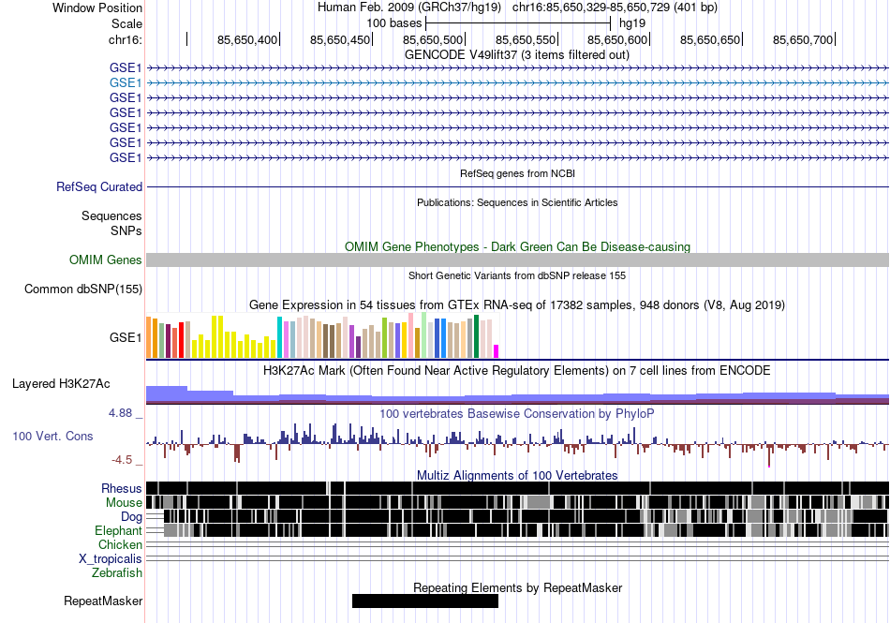This screenshot has width=890, height=623.
Task: Click the black RepeatMasker repeat element
Action: pyautogui.click(x=425, y=601)
